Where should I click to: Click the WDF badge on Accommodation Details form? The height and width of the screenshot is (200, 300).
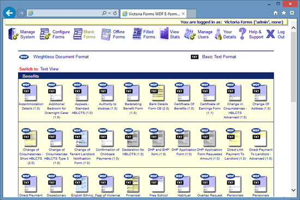[x=26, y=84]
